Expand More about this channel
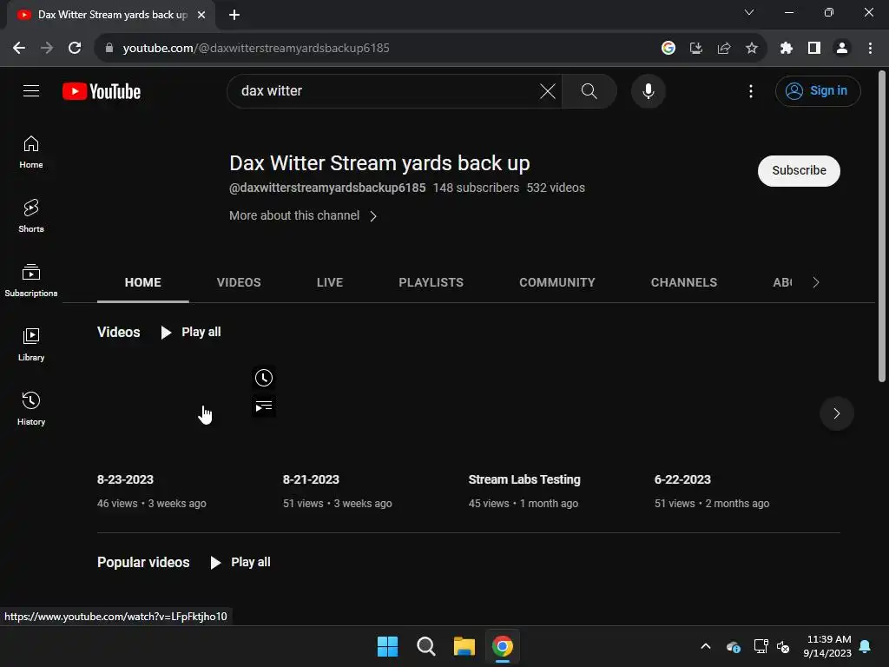Viewport: 889px width, 667px height. pyautogui.click(x=303, y=215)
